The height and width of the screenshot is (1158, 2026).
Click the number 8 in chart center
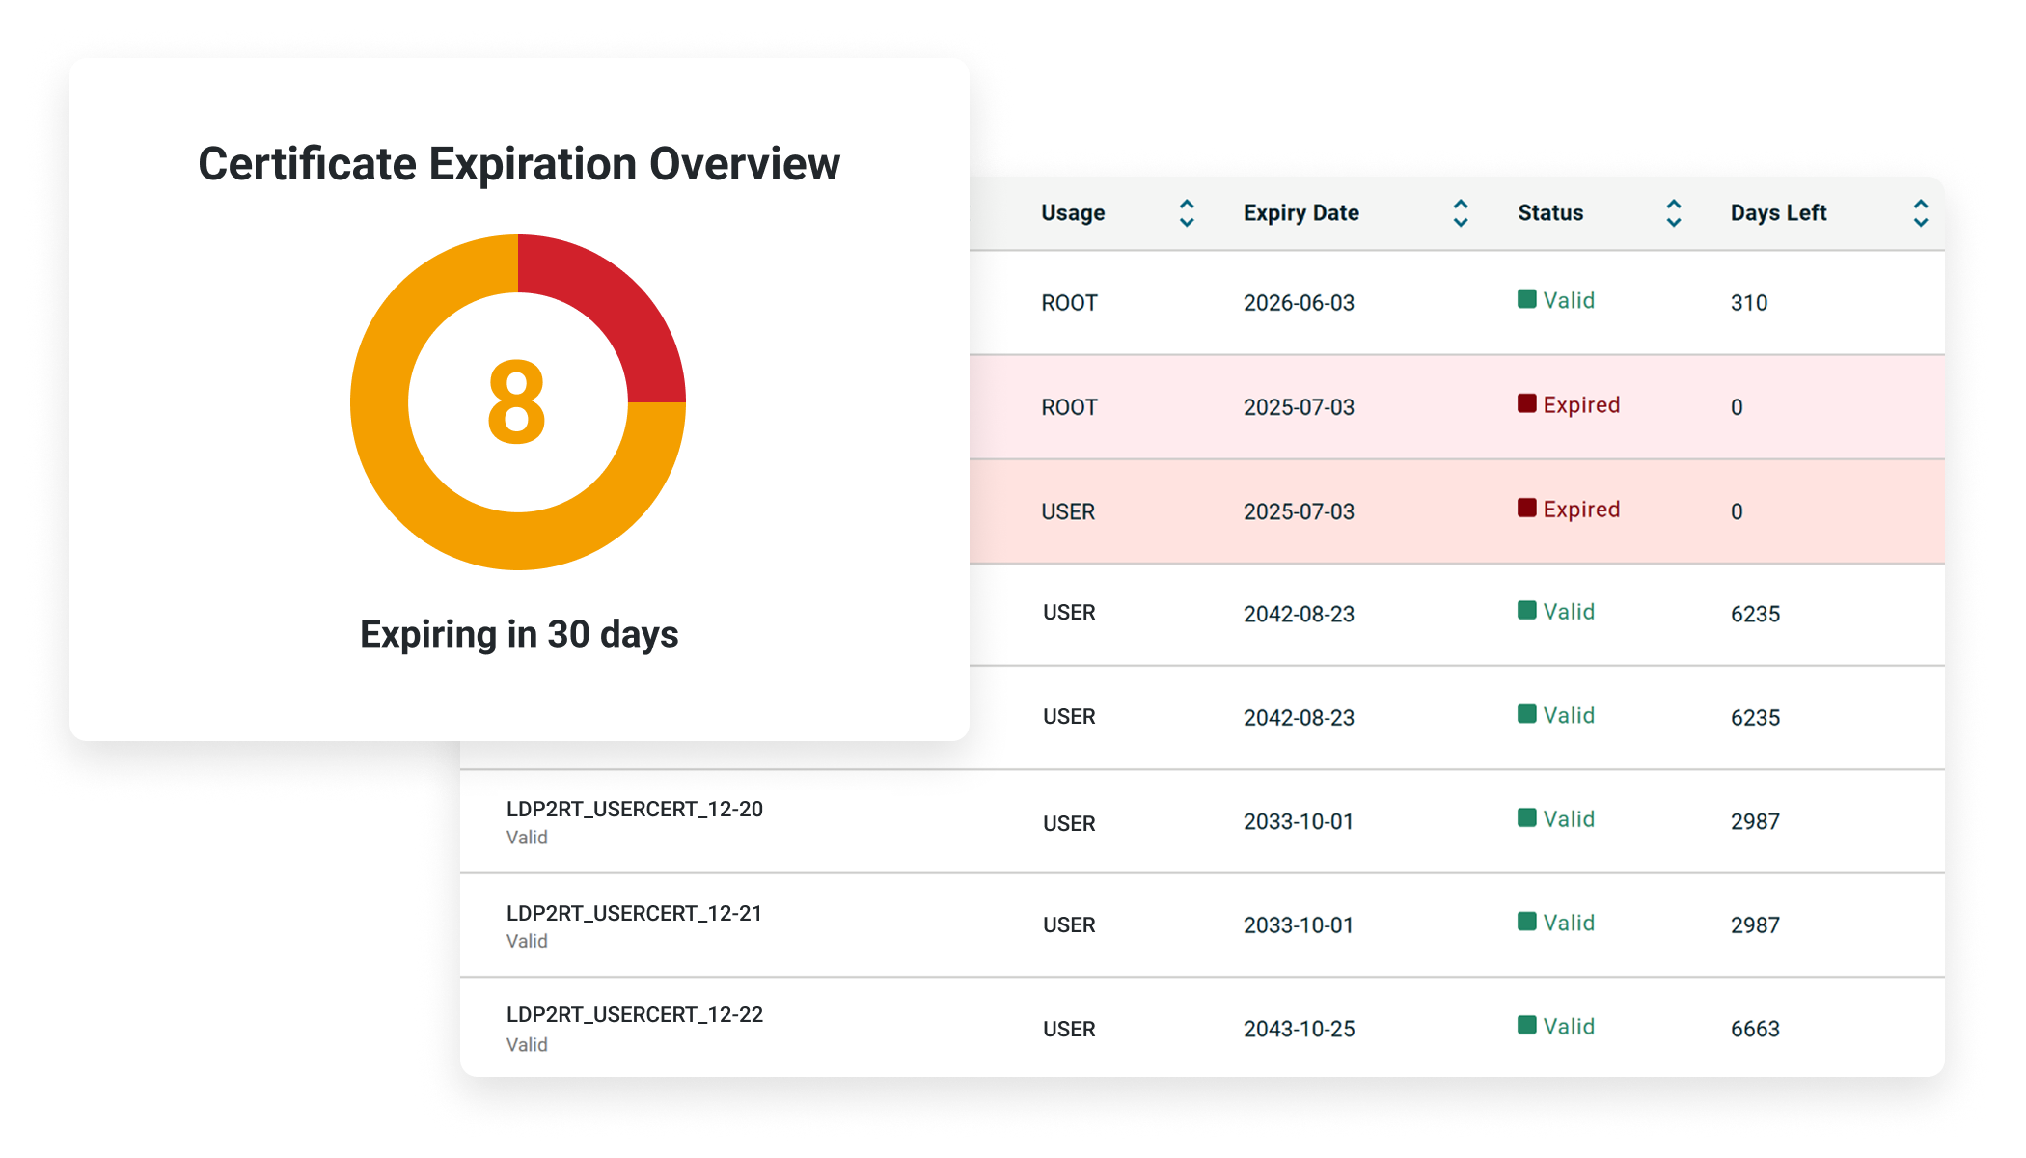(517, 401)
